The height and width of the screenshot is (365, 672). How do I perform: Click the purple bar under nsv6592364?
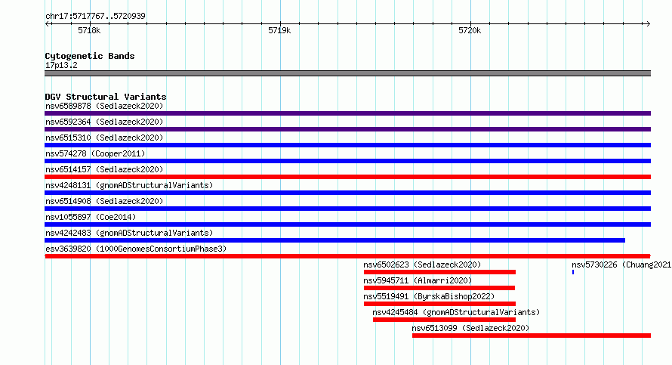(x=347, y=129)
